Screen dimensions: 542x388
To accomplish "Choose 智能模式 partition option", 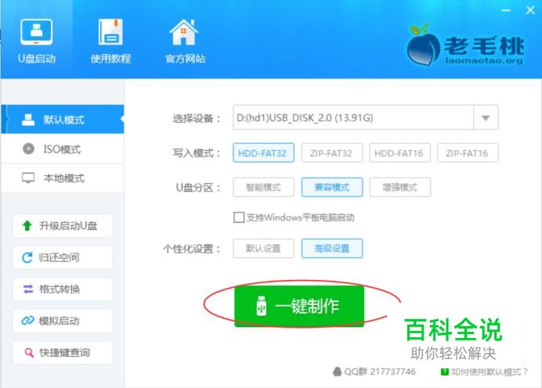I will coord(263,187).
